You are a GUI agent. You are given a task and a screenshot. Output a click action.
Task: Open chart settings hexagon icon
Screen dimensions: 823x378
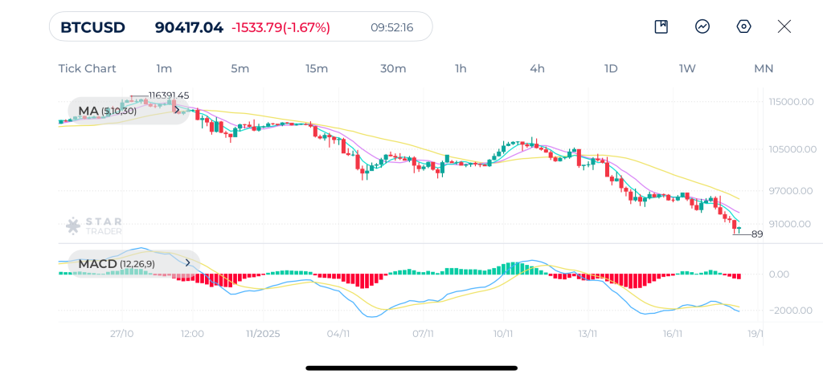coord(743,26)
